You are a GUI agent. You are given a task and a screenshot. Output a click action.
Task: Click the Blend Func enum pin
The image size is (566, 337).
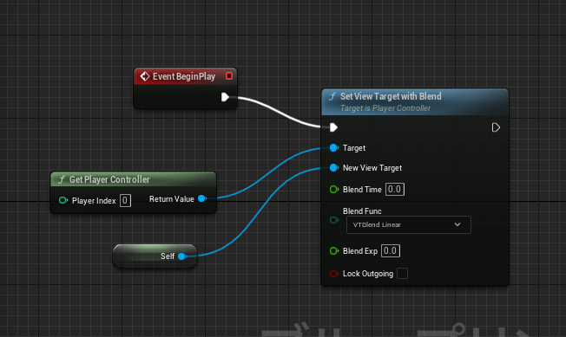334,220
